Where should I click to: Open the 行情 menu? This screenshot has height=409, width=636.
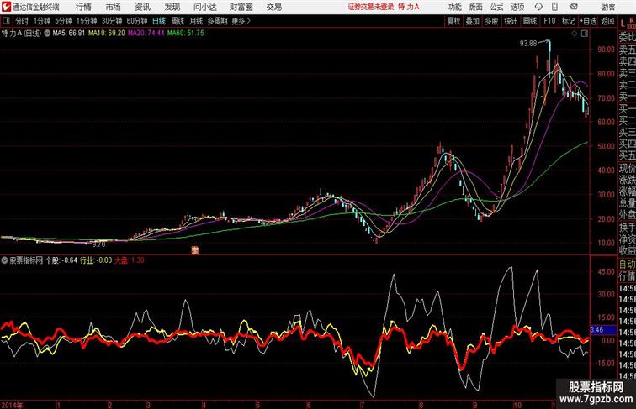click(83, 7)
